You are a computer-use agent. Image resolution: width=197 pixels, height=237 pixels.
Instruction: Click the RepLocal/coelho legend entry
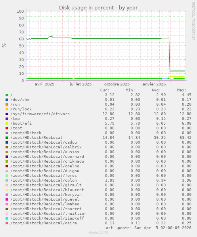tap(45, 166)
